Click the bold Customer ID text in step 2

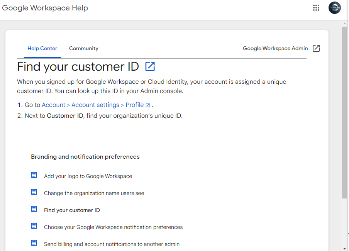(65, 116)
